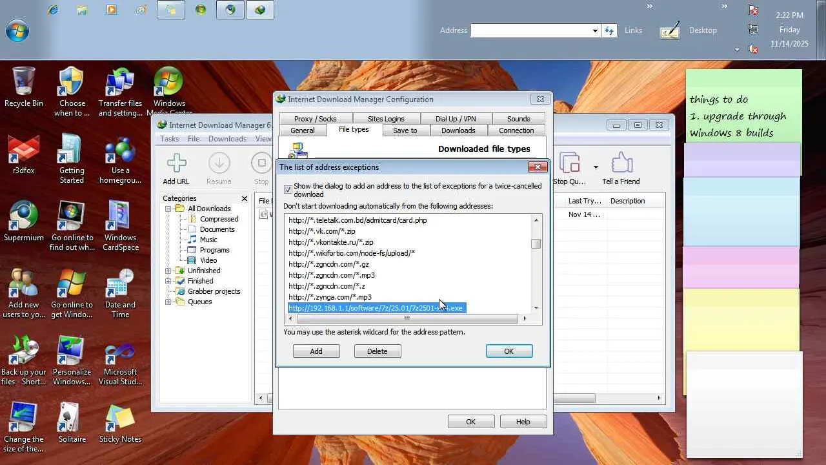Click the Tablet PC Input Panel icon
This screenshot has height=465, width=826.
click(670, 30)
